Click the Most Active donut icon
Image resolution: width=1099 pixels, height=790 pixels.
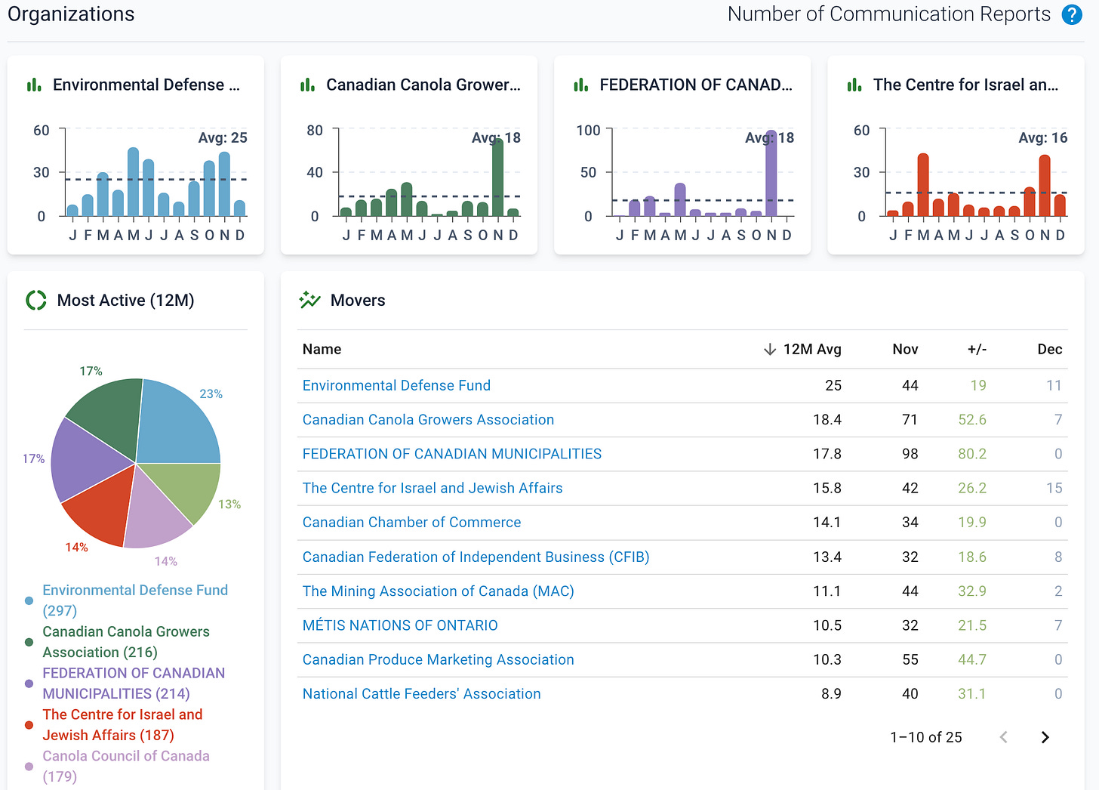click(36, 301)
